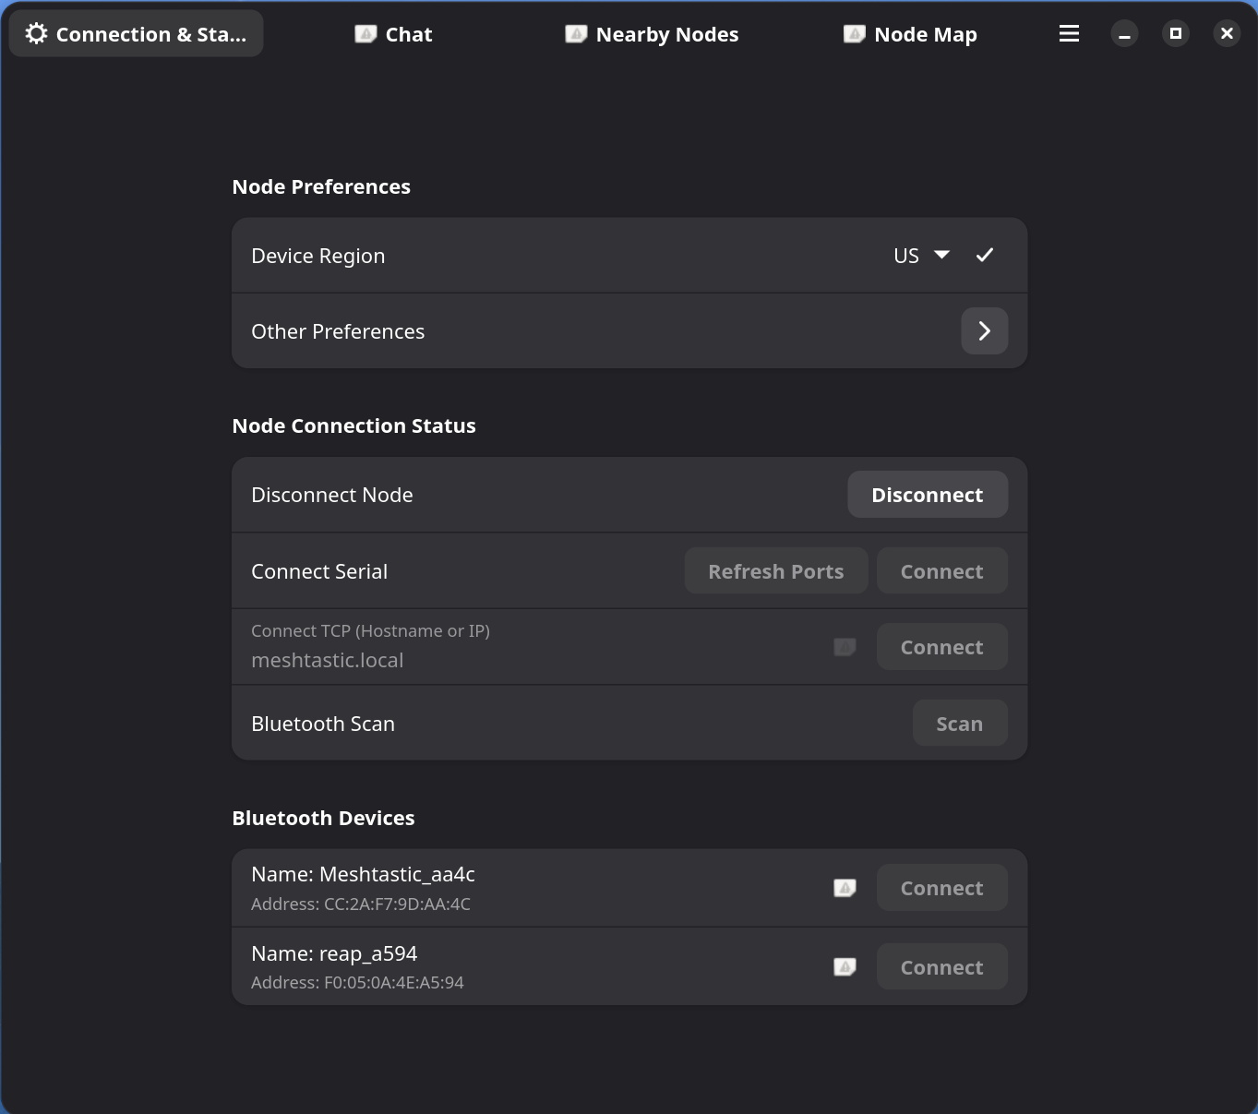Switch to the Nearby Nodes tab
The height and width of the screenshot is (1114, 1258).
click(x=652, y=34)
